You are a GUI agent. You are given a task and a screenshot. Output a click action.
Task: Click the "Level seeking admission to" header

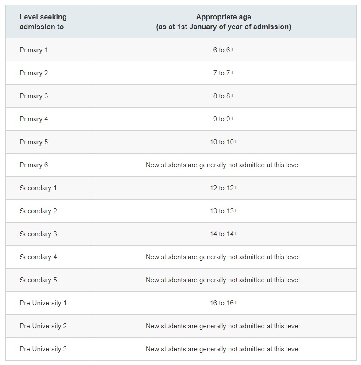(x=43, y=22)
